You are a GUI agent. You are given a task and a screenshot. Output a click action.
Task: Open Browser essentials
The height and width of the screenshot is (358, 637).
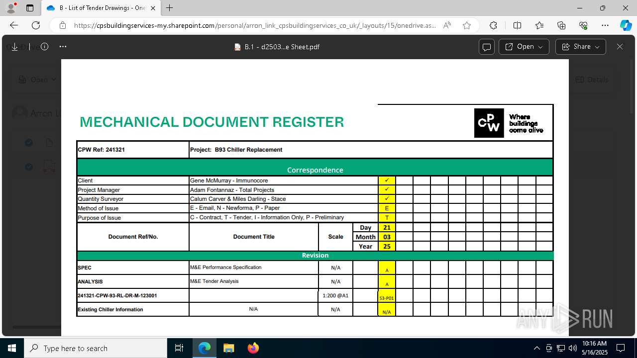[583, 25]
